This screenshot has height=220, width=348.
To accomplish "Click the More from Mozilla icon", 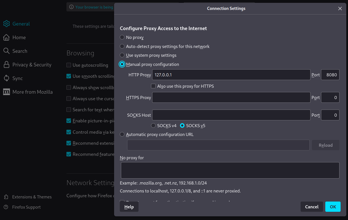I will [7, 92].
